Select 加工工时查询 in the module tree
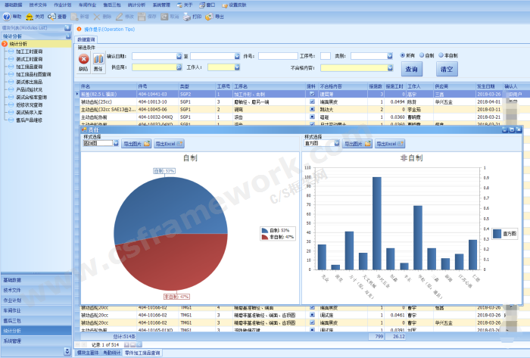 (x=29, y=51)
